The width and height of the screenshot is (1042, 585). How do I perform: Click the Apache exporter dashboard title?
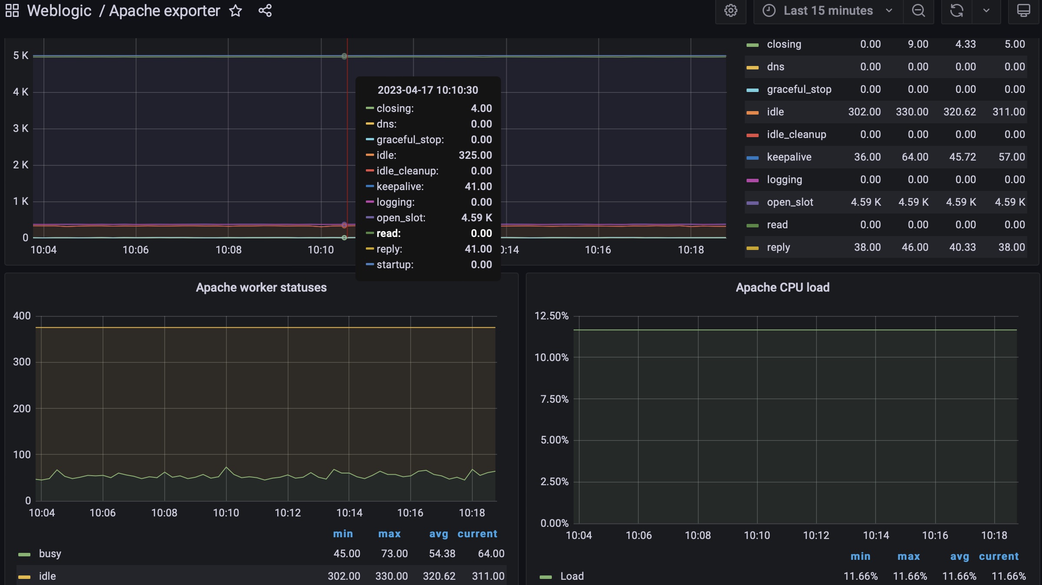pyautogui.click(x=164, y=10)
